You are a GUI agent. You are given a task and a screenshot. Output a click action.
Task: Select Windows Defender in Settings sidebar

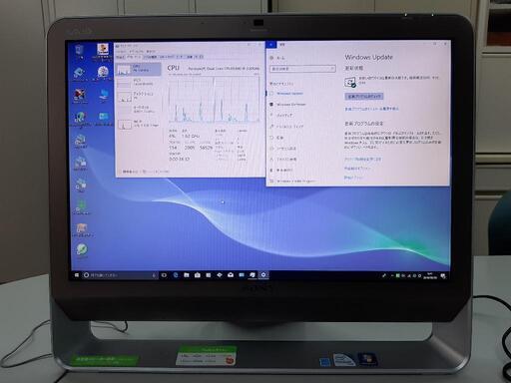287,105
